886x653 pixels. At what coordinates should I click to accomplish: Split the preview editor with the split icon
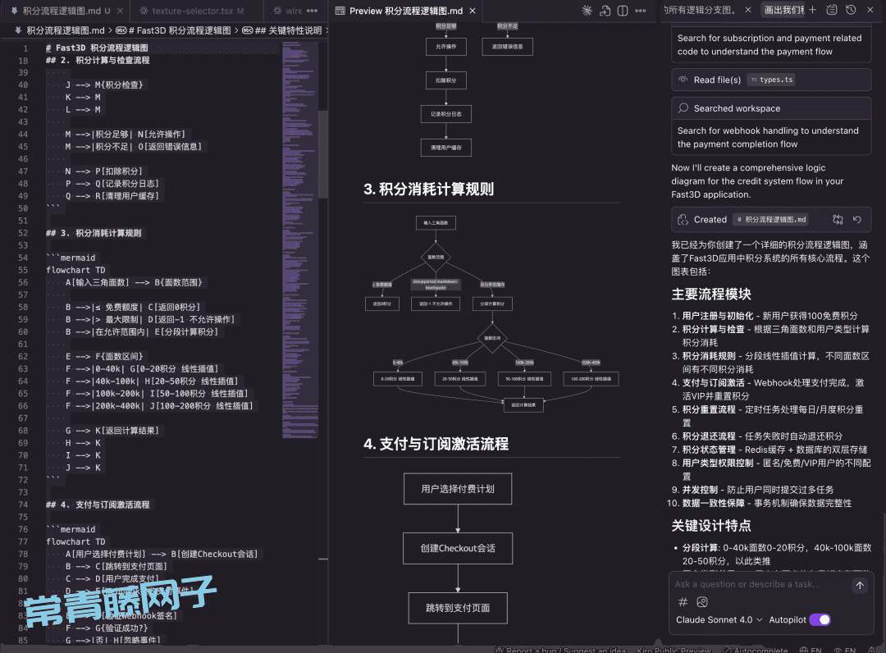pyautogui.click(x=623, y=11)
